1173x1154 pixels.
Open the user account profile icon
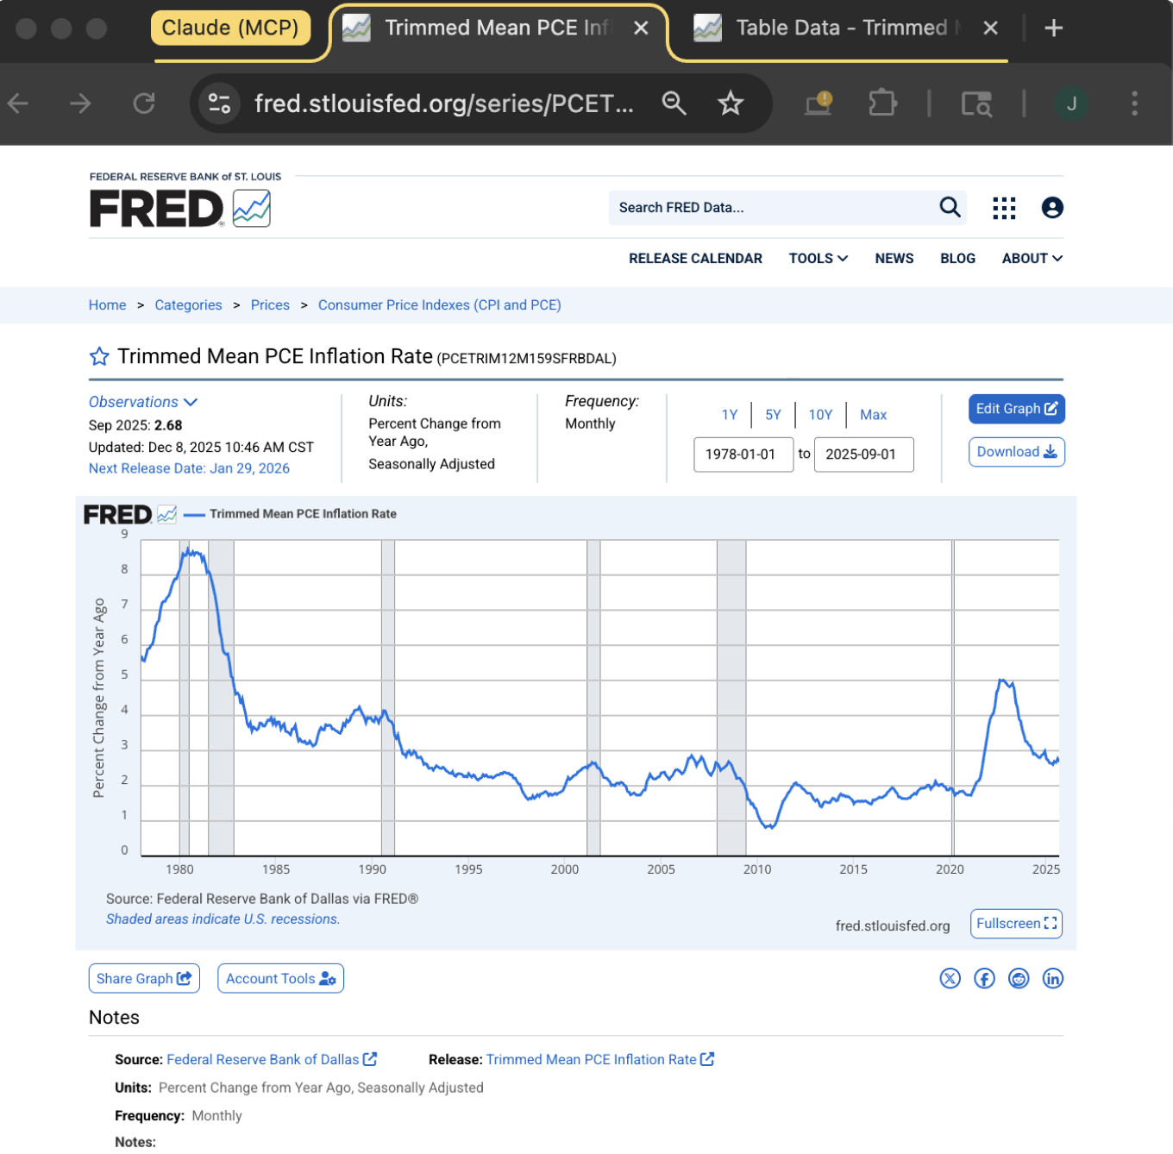[1052, 208]
